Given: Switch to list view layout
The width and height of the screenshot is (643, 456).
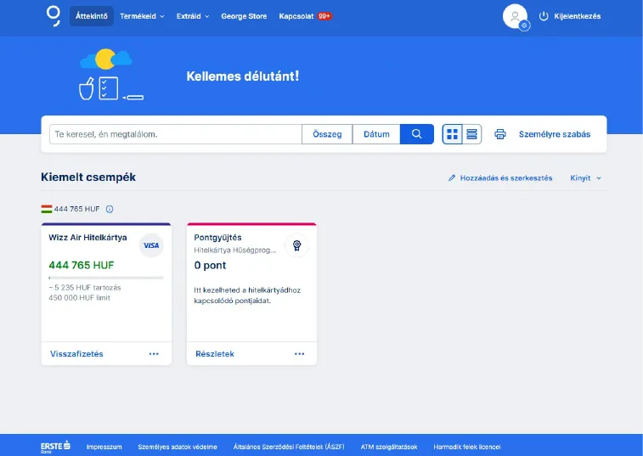Looking at the screenshot, I should pyautogui.click(x=472, y=134).
